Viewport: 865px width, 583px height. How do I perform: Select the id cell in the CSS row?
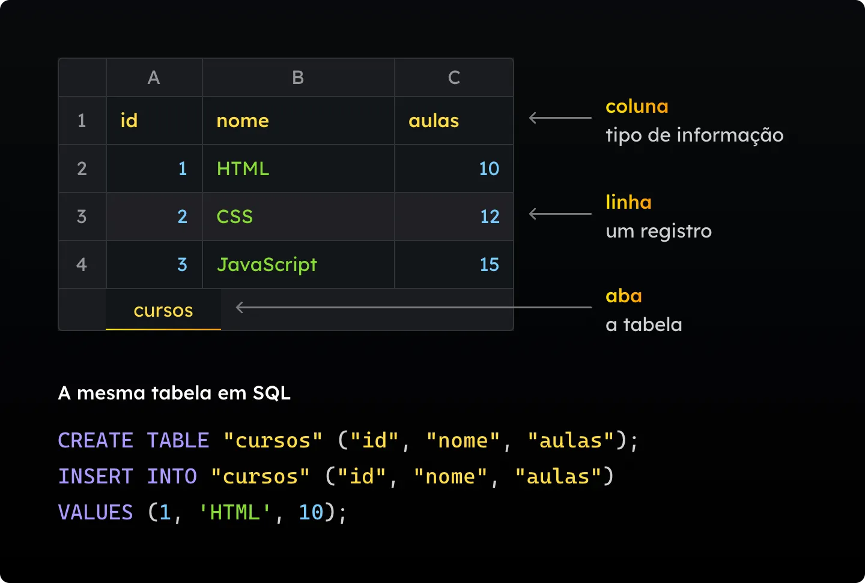(x=154, y=217)
